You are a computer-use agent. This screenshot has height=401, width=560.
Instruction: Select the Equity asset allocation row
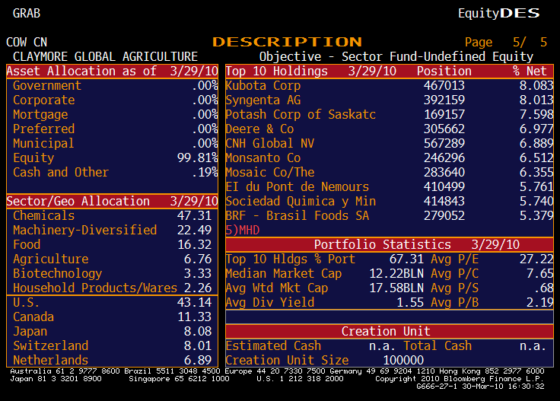(112, 158)
